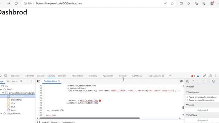Select dc.js in file tree
219x123 pixels.
tap(13, 107)
